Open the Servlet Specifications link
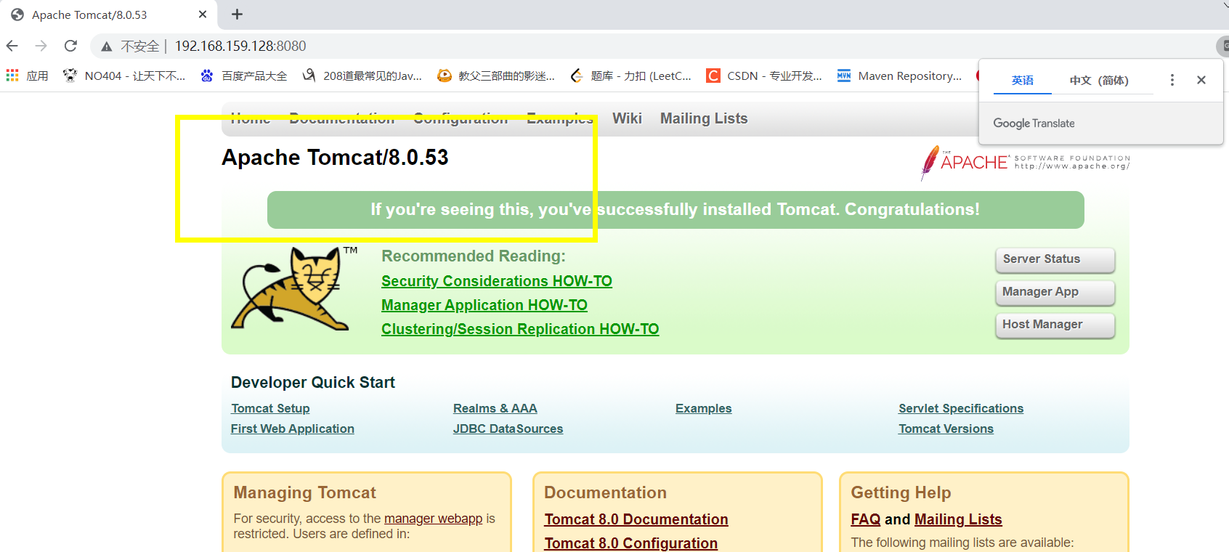This screenshot has height=552, width=1229. click(x=961, y=408)
